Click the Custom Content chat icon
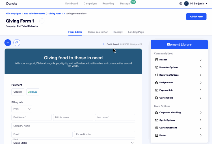 tap(156, 128)
